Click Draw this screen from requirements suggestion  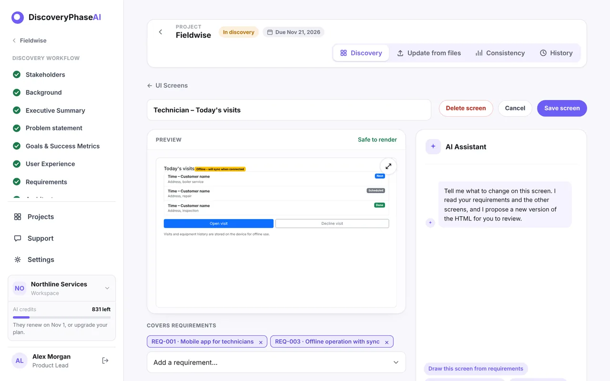point(476,369)
